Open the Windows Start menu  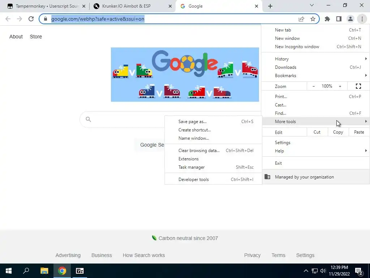(9, 271)
